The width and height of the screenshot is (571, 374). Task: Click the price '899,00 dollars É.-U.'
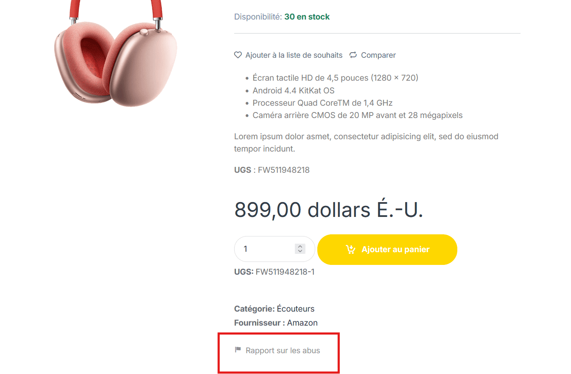point(329,209)
